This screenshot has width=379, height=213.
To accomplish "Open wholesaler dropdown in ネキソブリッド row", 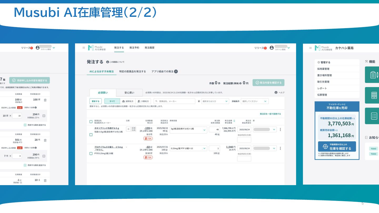I will (265, 129).
